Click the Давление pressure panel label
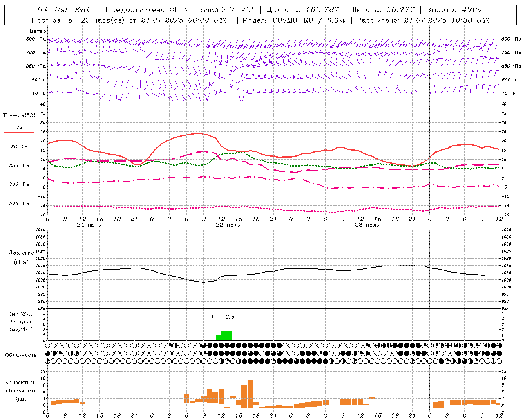The width and height of the screenshot is (523, 419). click(21, 253)
